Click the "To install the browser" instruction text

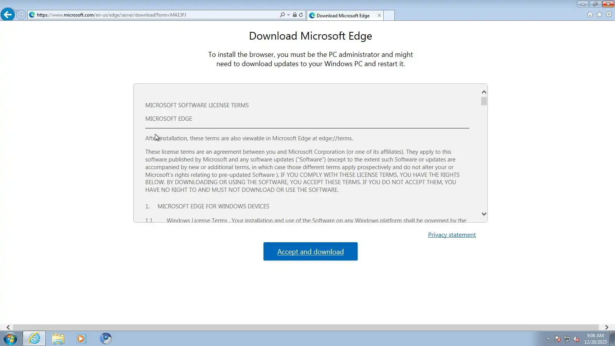point(311,59)
